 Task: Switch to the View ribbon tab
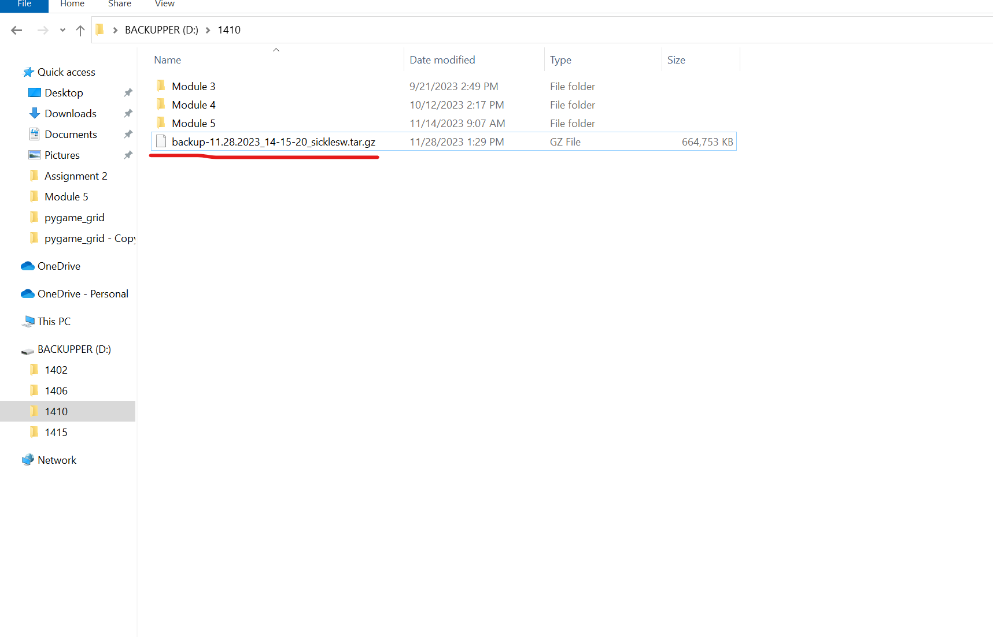pos(164,4)
